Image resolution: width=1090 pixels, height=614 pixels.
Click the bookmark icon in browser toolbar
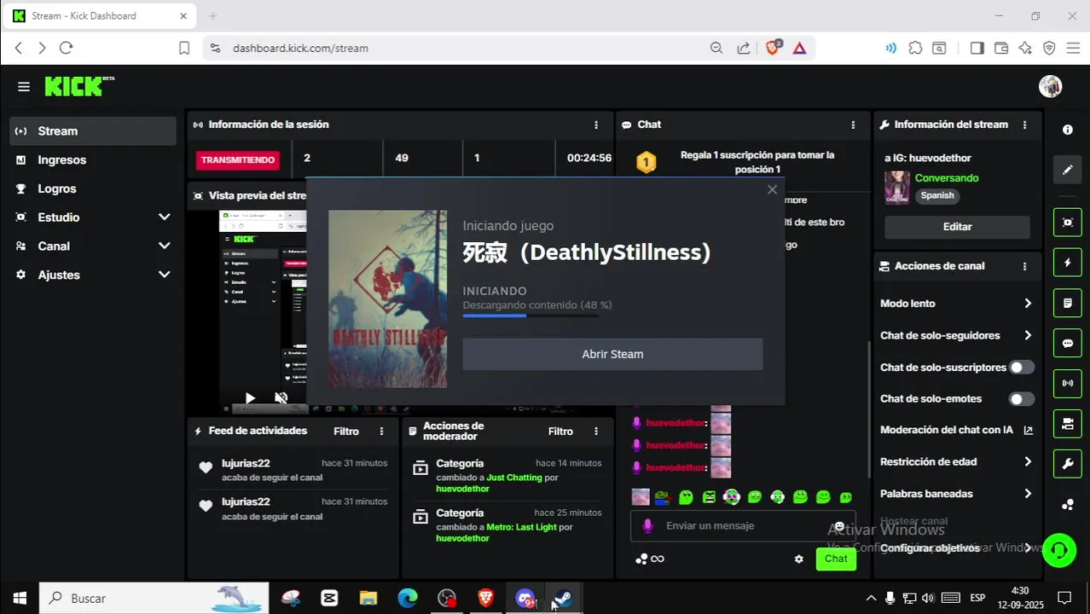click(x=184, y=49)
